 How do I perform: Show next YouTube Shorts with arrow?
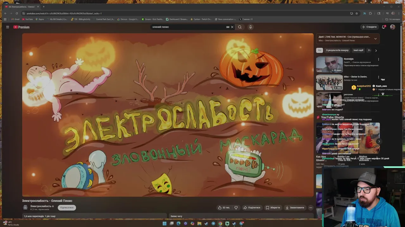379,142
